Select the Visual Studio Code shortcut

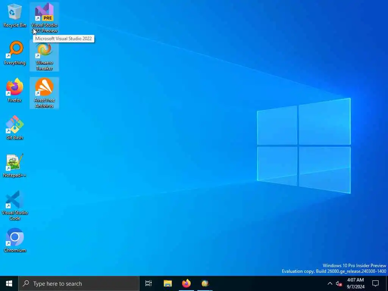tap(15, 205)
